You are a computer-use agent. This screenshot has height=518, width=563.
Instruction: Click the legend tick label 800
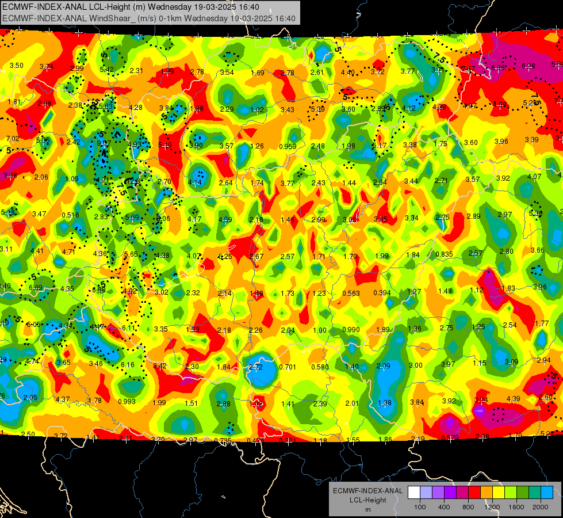point(468,507)
